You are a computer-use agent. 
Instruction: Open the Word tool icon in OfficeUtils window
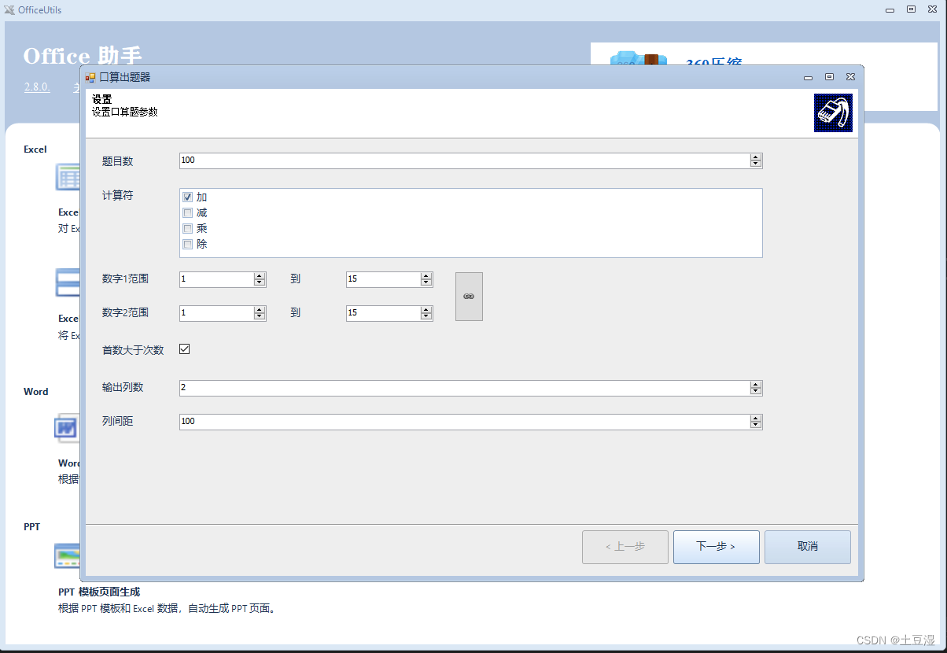click(68, 428)
